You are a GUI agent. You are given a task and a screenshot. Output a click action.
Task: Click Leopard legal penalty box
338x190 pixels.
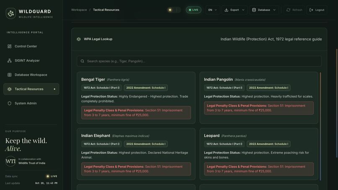[x=259, y=169]
